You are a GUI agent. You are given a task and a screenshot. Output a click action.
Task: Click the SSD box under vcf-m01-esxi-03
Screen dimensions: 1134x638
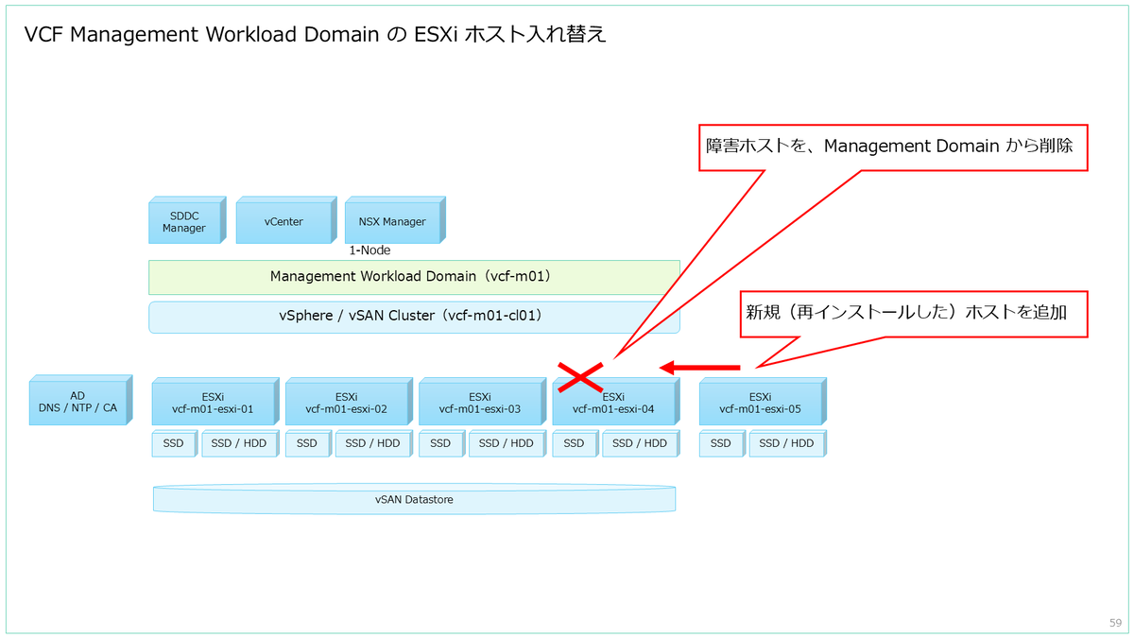[440, 443]
